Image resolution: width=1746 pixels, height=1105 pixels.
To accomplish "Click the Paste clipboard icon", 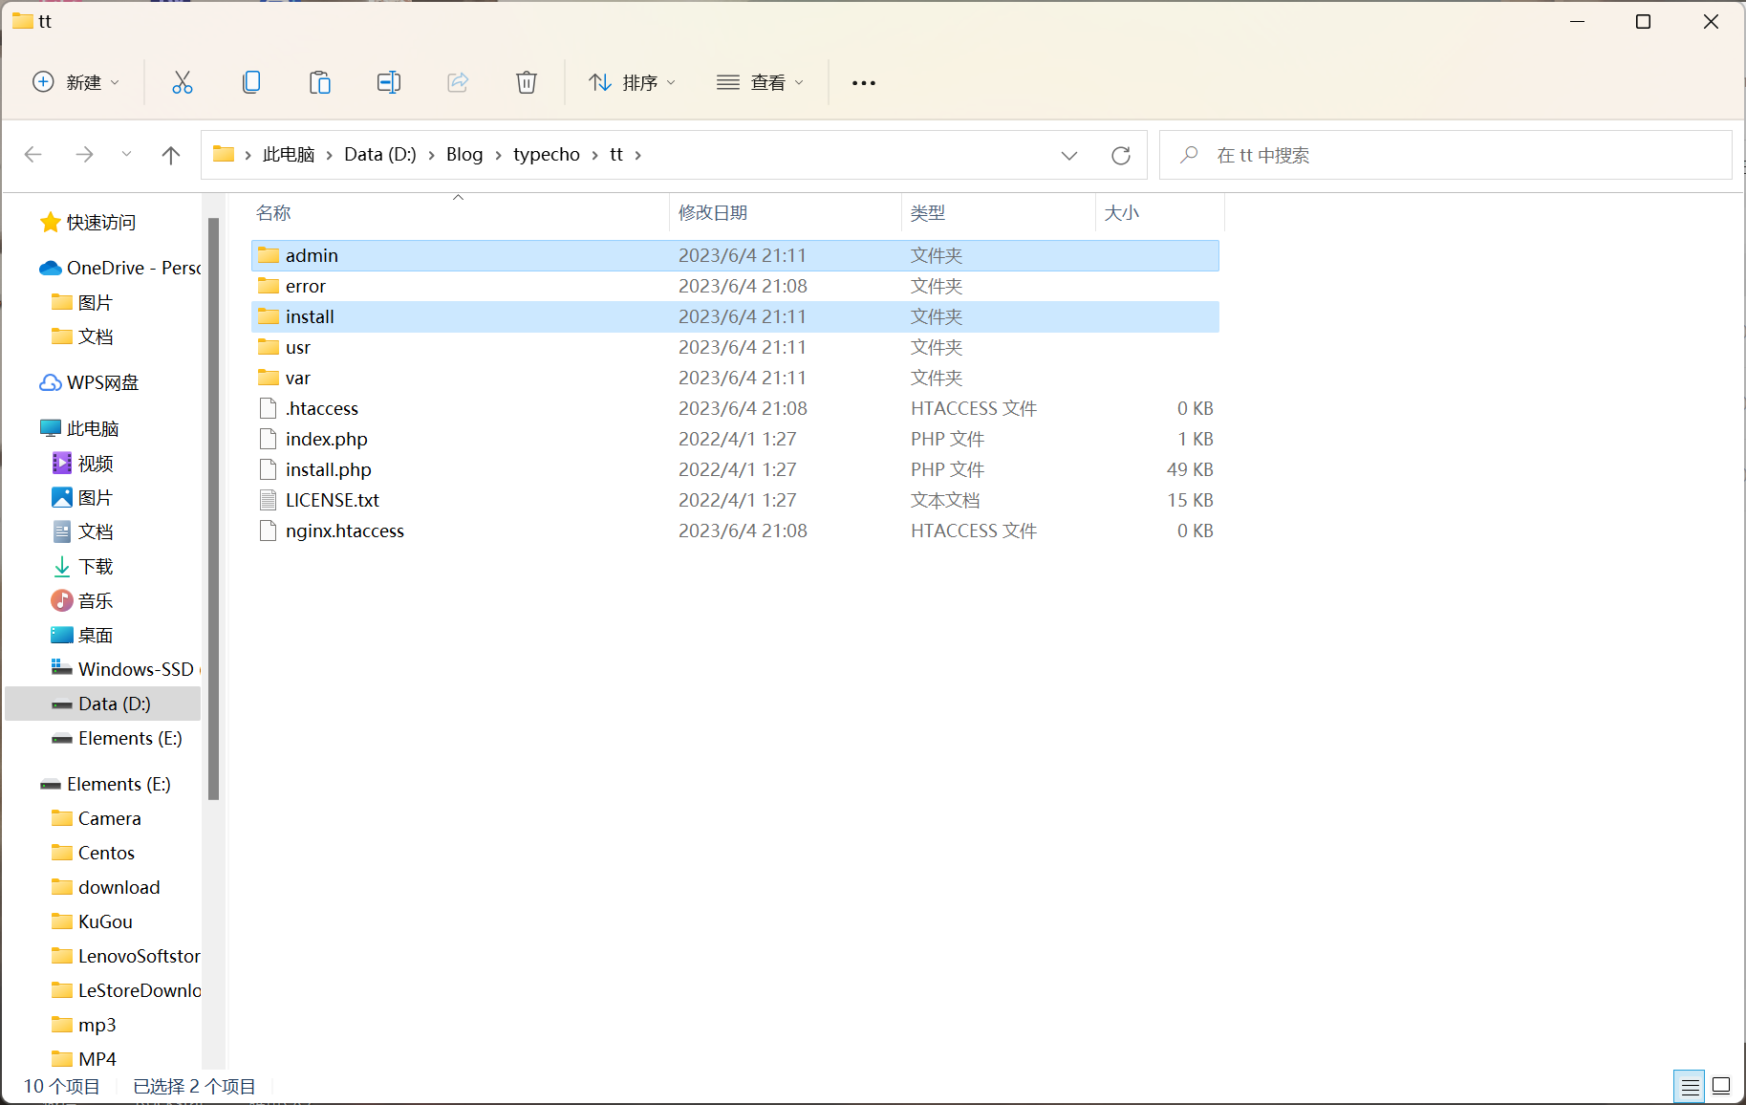I will tap(320, 82).
